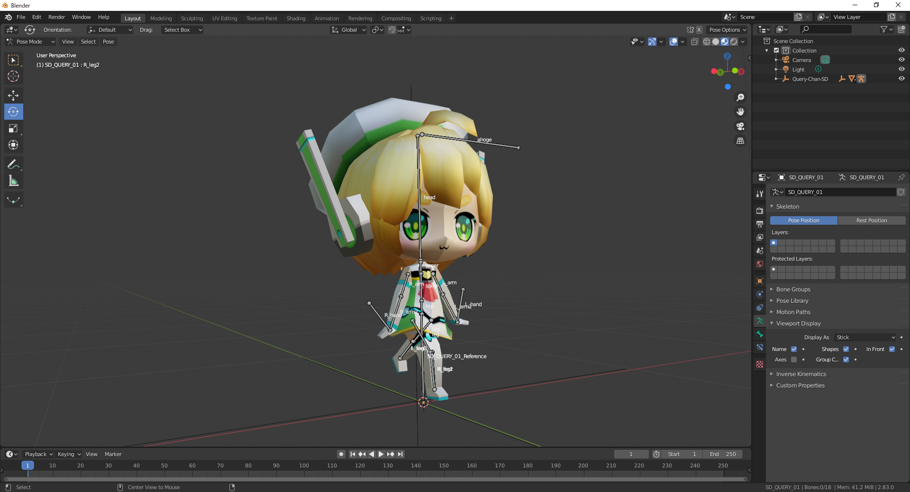Toggle X-ray display

[695, 42]
